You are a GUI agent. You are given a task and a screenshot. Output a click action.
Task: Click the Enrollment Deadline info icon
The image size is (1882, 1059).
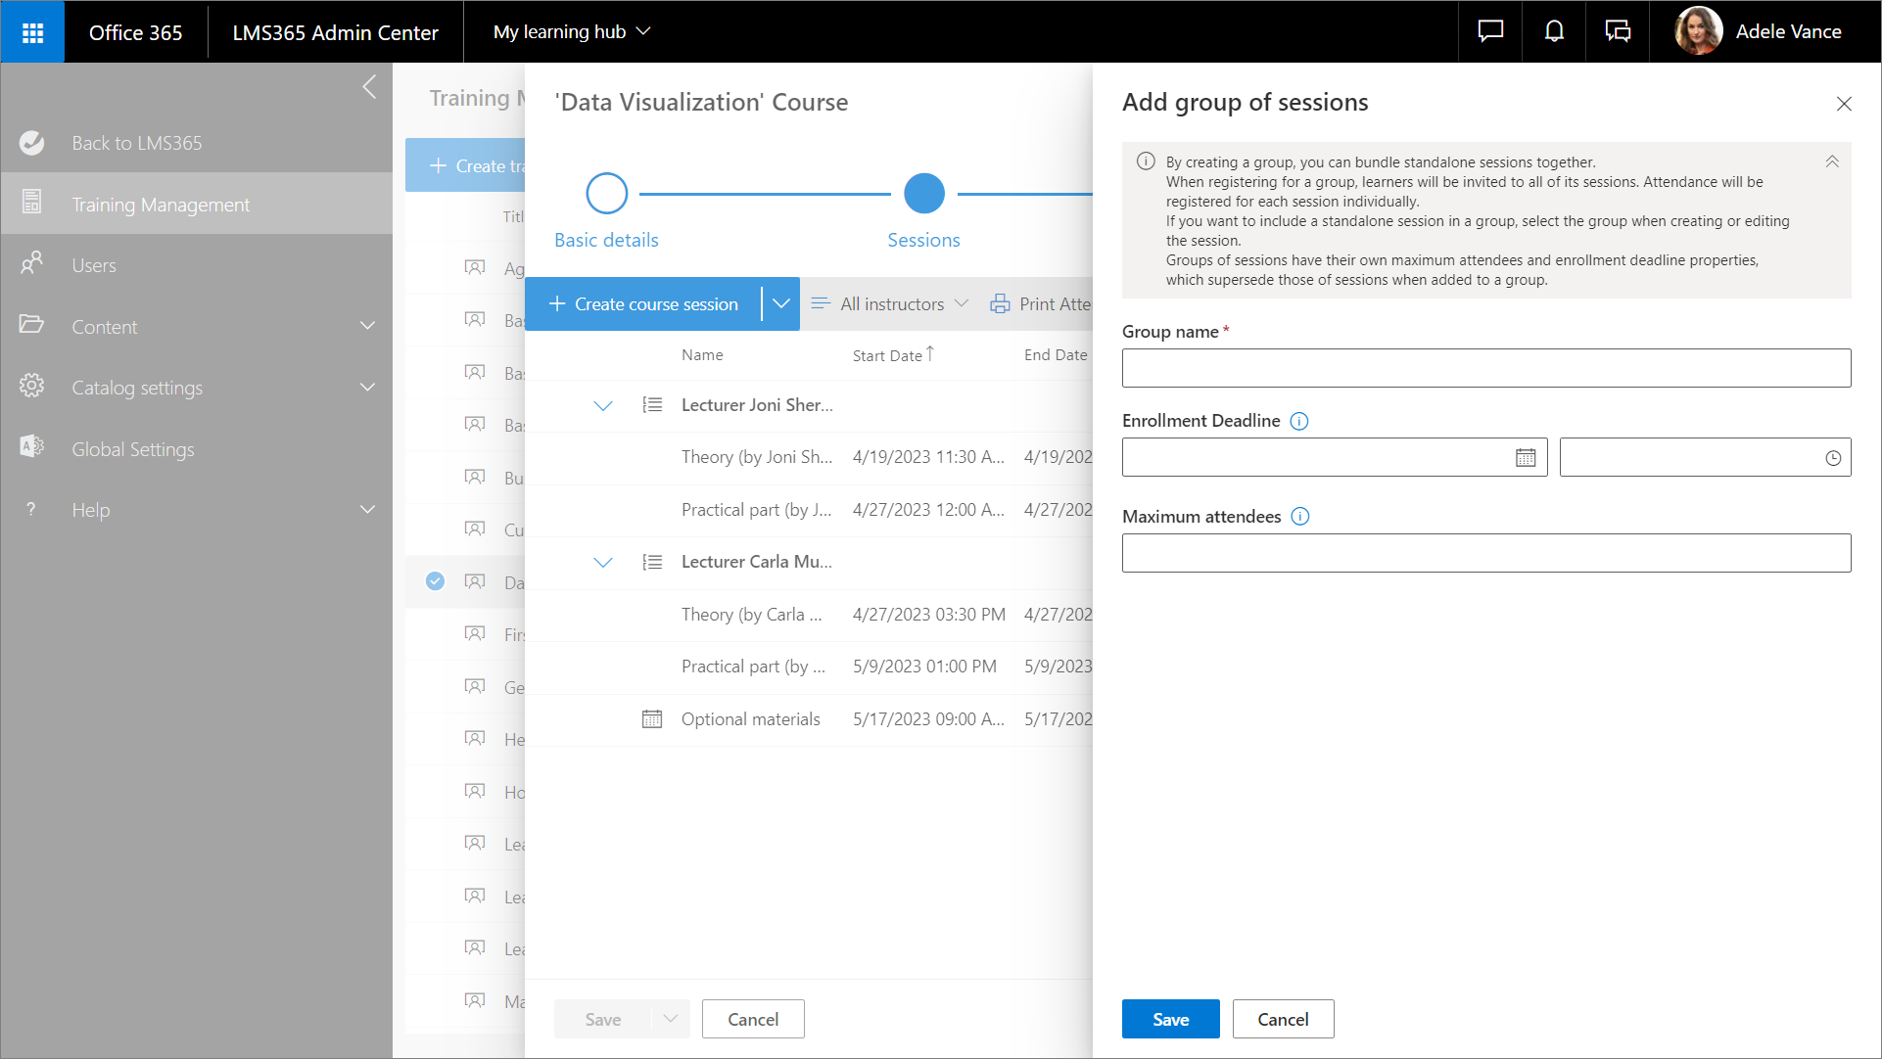click(1298, 421)
